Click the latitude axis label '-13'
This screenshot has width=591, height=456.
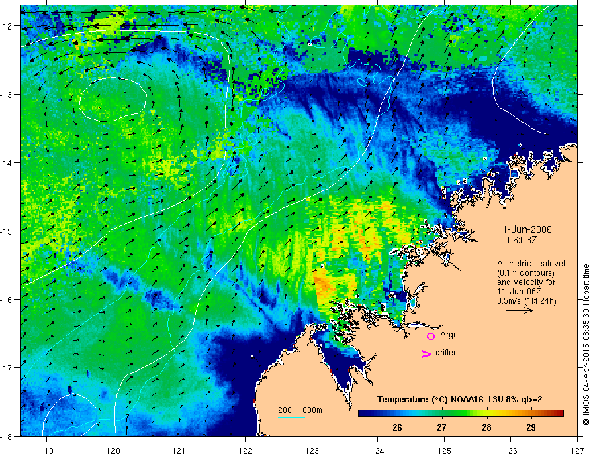point(7,95)
